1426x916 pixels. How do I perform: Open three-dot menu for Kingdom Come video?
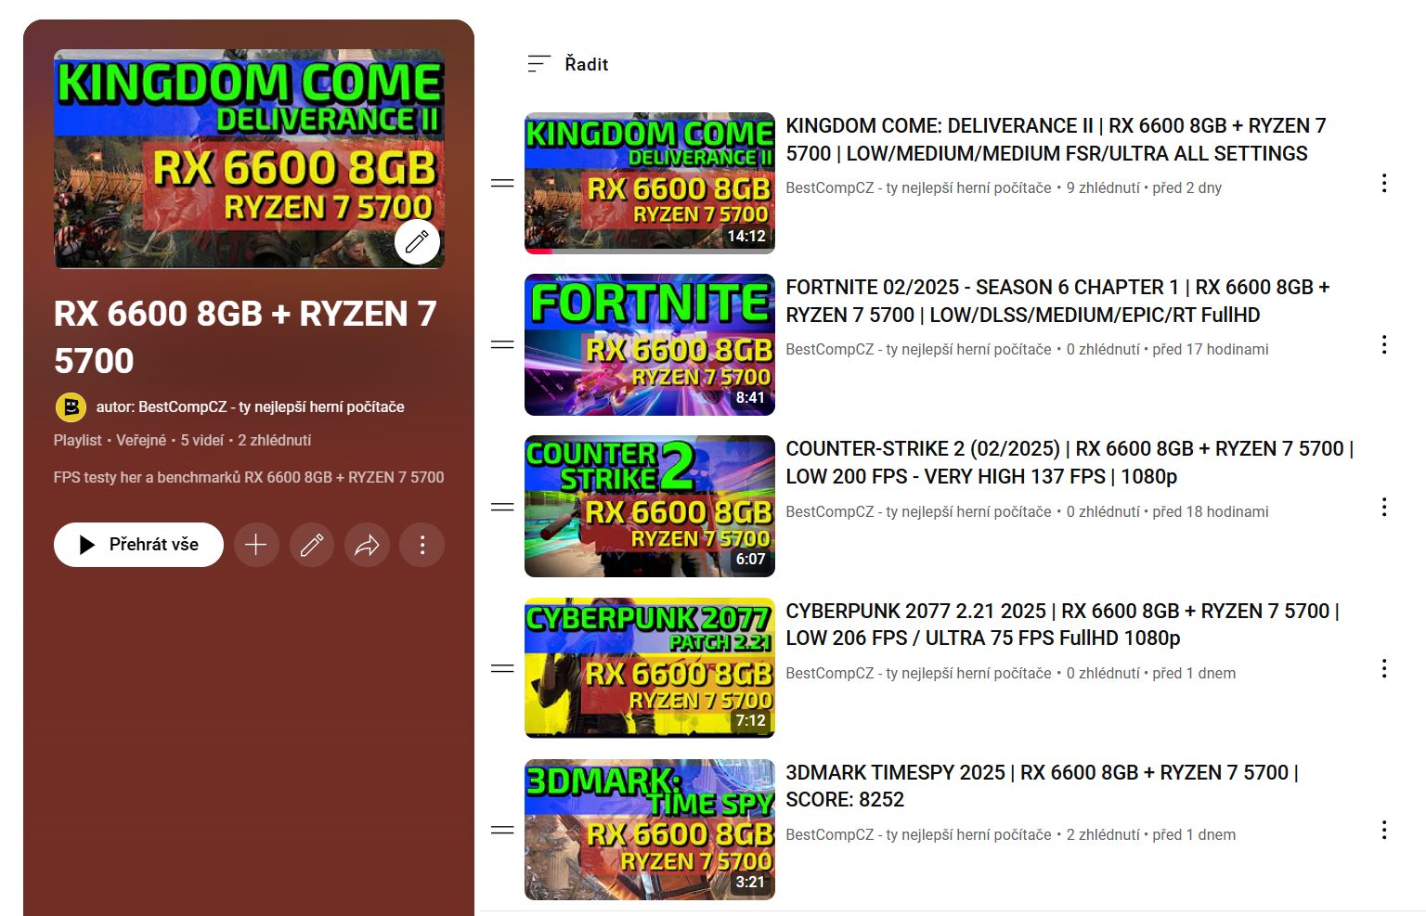tap(1383, 184)
